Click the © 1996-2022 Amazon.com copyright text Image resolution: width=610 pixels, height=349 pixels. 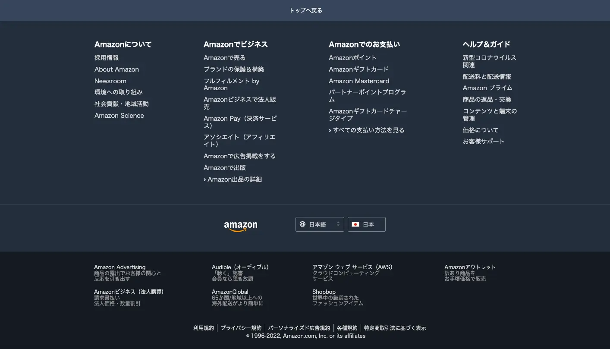pyautogui.click(x=306, y=336)
